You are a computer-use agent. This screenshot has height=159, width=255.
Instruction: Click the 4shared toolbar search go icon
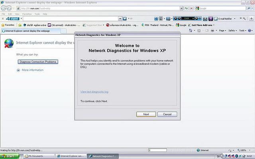(125, 19)
